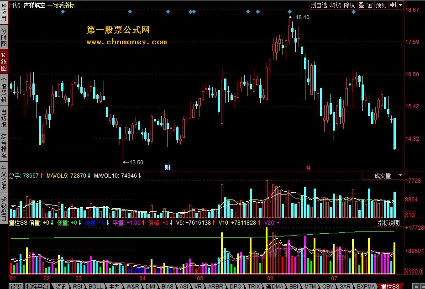Viewport: 425px width, 289px height.
Task: Click the 一句话指标 label
Action: point(61,5)
